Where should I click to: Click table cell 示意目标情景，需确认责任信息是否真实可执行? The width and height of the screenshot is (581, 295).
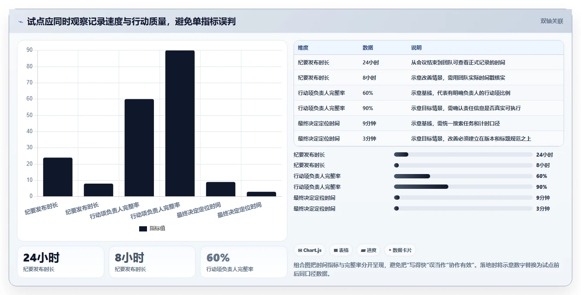point(466,108)
